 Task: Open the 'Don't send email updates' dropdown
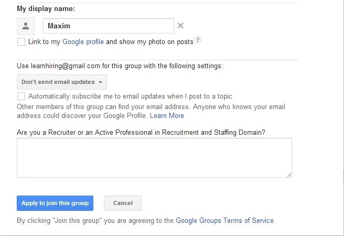point(62,82)
